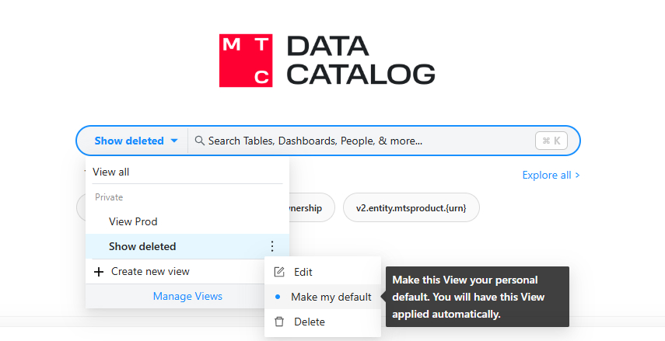Click the Show deleted view selector label
The image size is (665, 341).
coord(129,141)
